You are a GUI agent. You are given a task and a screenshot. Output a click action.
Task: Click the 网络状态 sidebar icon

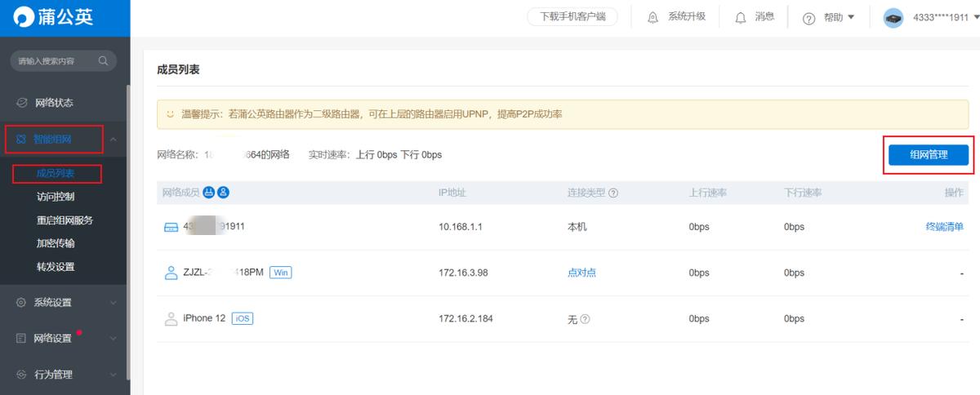(22, 103)
